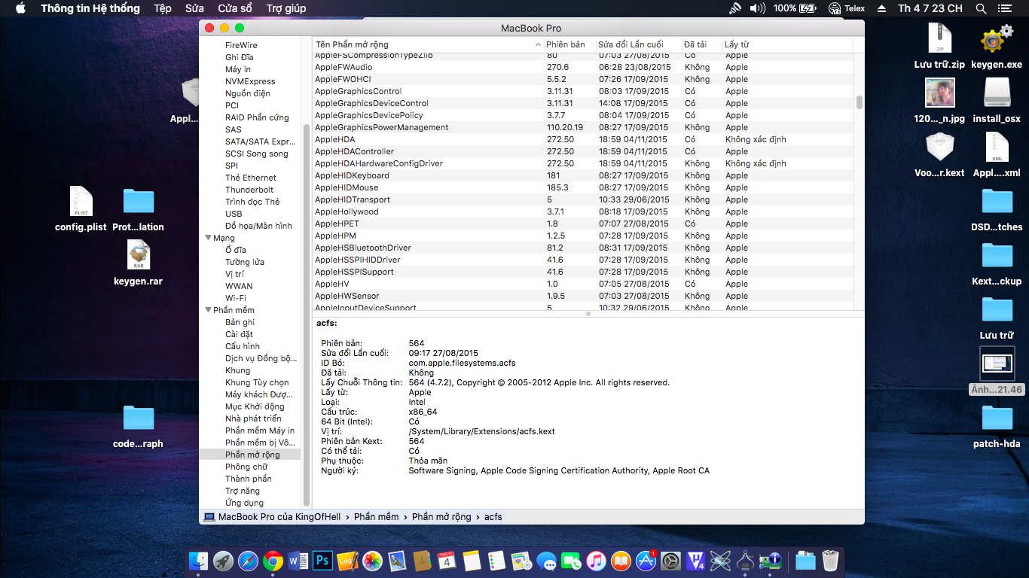This screenshot has width=1029, height=578.
Task: Open the Cửa sổ menu
Action: (234, 8)
